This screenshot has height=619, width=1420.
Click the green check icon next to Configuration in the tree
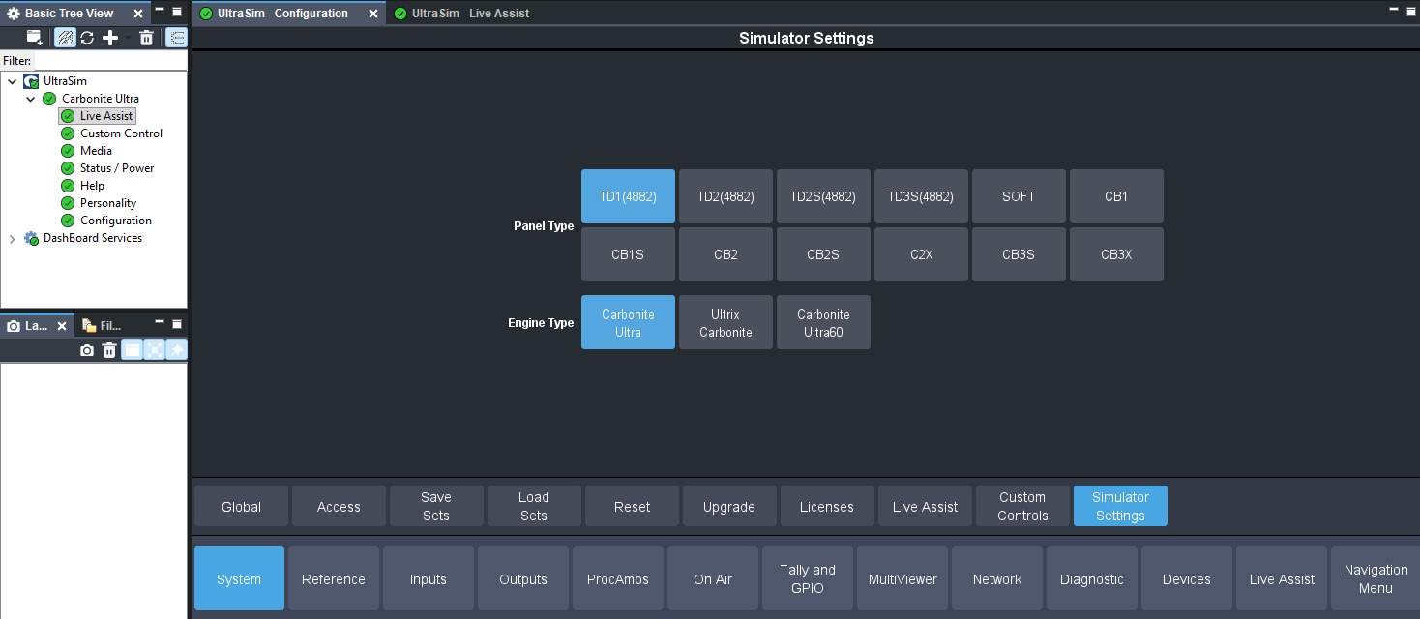[68, 221]
